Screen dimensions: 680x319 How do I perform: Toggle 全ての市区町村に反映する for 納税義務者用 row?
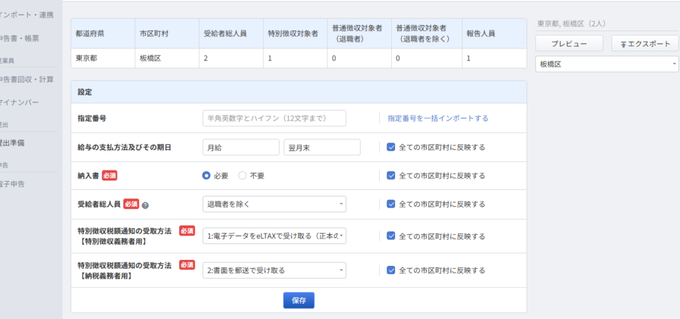391,270
